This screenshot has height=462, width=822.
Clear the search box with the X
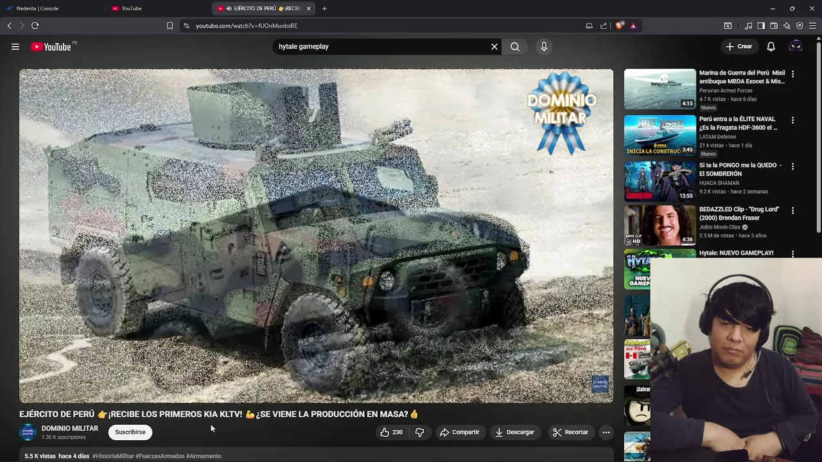click(x=494, y=46)
